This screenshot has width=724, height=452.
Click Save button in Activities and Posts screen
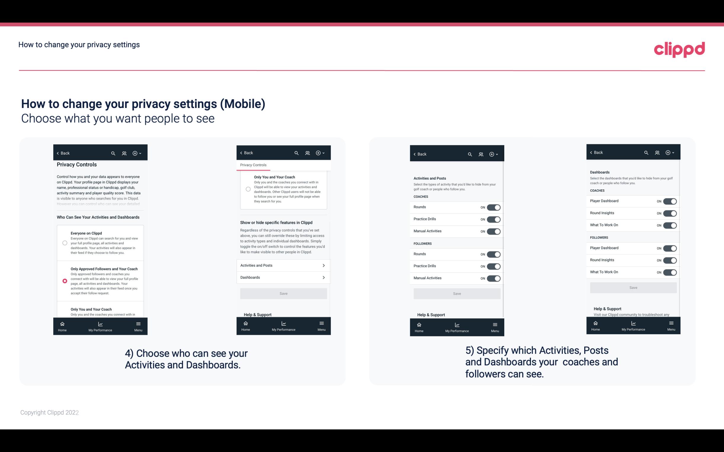click(x=456, y=293)
